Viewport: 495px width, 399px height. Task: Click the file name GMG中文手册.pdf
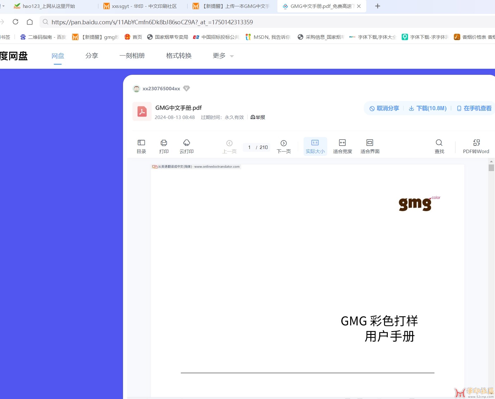(178, 108)
